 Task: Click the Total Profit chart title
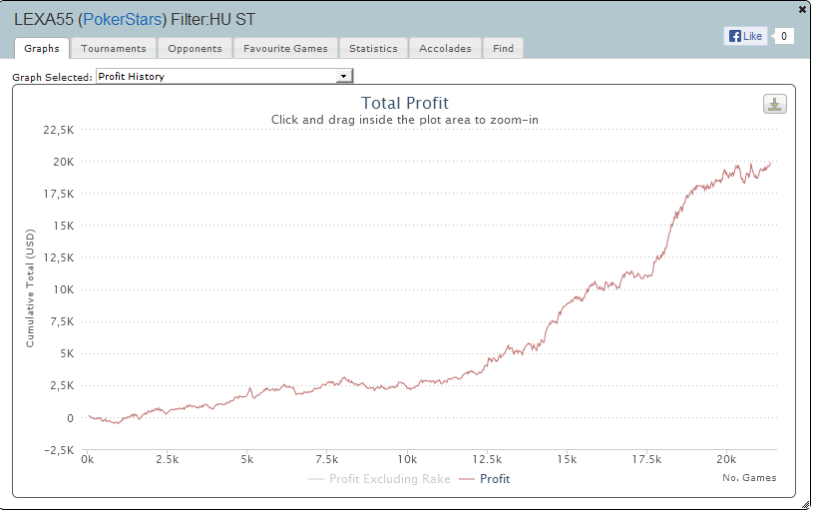click(404, 103)
